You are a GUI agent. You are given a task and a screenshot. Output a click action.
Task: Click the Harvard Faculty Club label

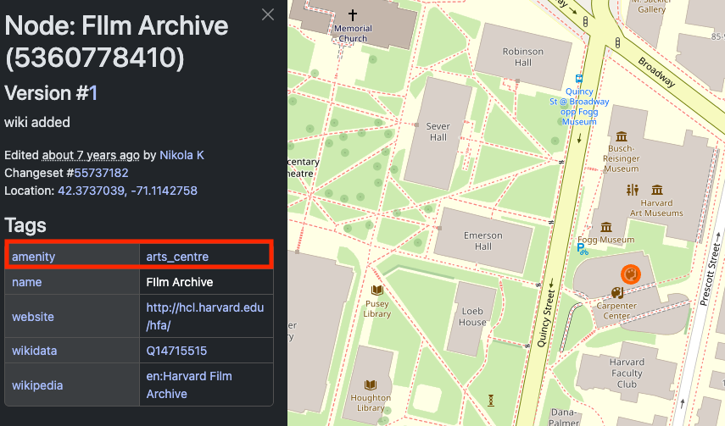[x=627, y=373]
